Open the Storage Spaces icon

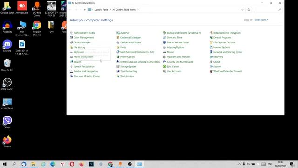click(x=118, y=66)
